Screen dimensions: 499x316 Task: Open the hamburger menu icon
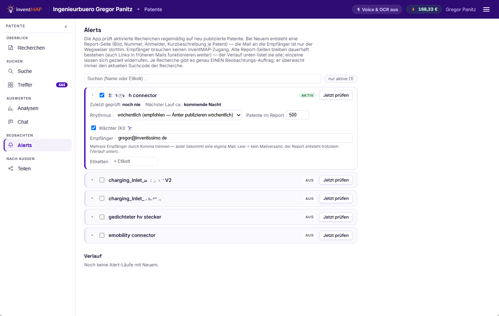click(x=486, y=9)
